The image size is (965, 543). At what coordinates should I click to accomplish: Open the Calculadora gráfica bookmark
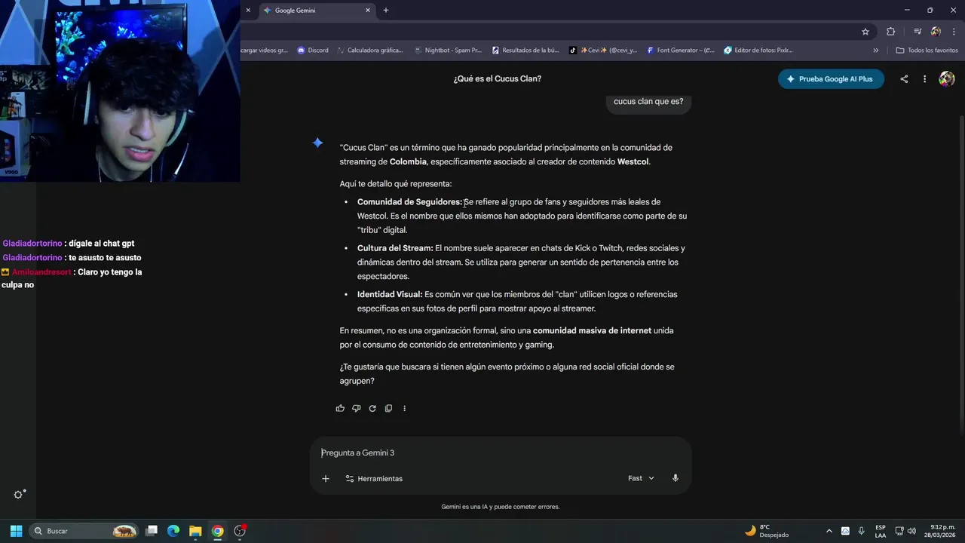click(370, 51)
